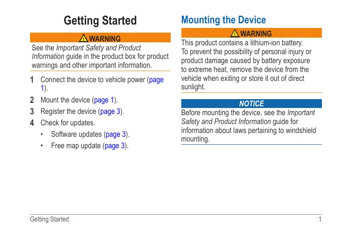Select the blue Mounting the Device heading
This screenshot has width=338, height=238.
click(223, 20)
